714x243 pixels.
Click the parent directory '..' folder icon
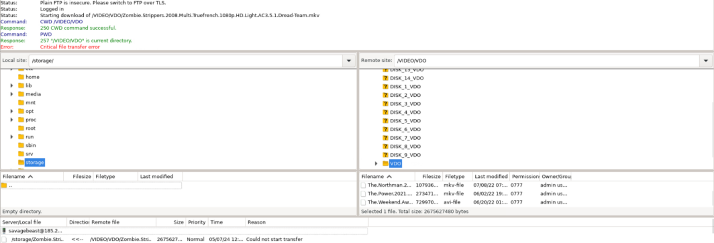pyautogui.click(x=4, y=185)
